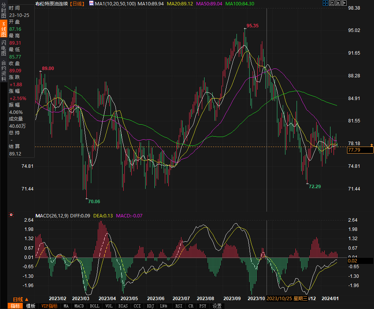The height and width of the screenshot is (309, 374).
Task: Open the 设置 indicator settings button
Action: (217, 306)
